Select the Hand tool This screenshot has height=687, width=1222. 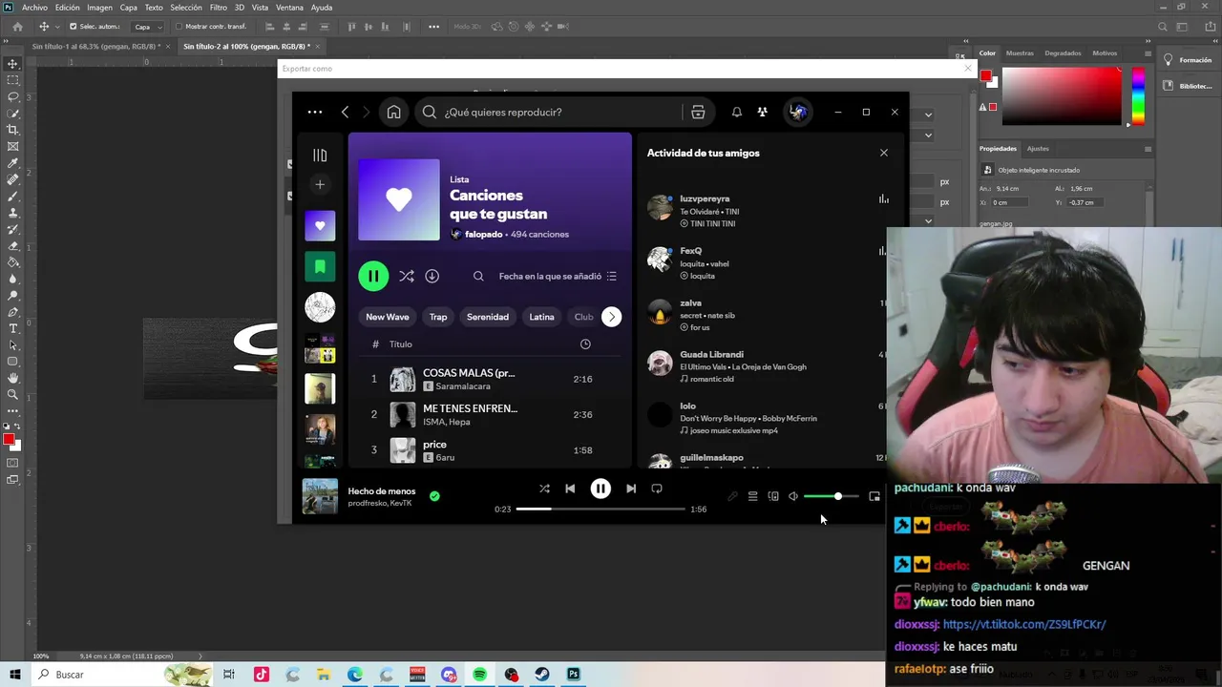pos(12,378)
